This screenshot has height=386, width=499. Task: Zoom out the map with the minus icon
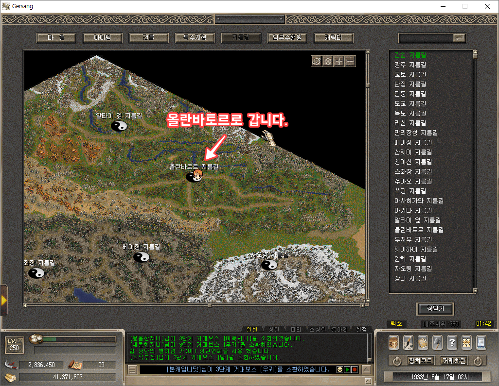pos(350,61)
